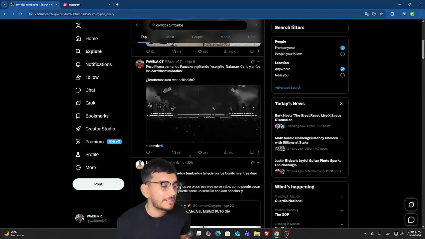
Task: Open Guardia Nacional trend options menu
Action: point(343,197)
